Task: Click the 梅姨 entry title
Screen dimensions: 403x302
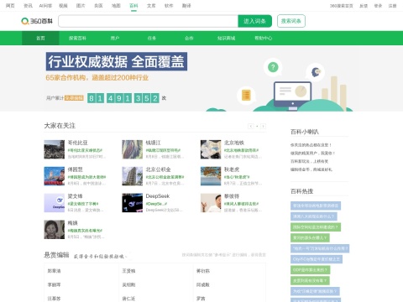Action: point(73,223)
